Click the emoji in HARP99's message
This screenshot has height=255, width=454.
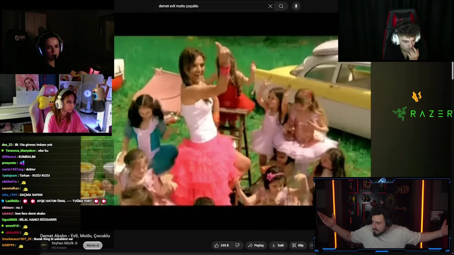(x=21, y=245)
